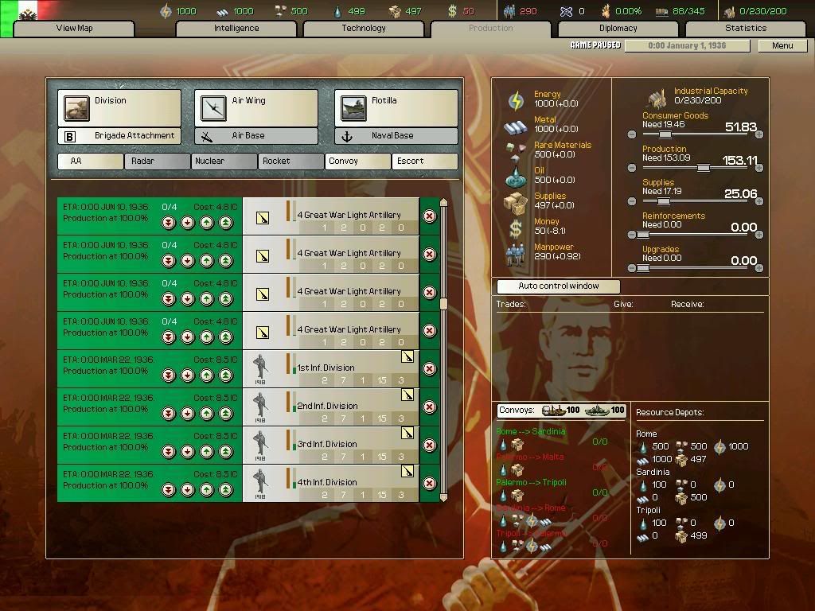Open the game Menu button

click(x=782, y=45)
